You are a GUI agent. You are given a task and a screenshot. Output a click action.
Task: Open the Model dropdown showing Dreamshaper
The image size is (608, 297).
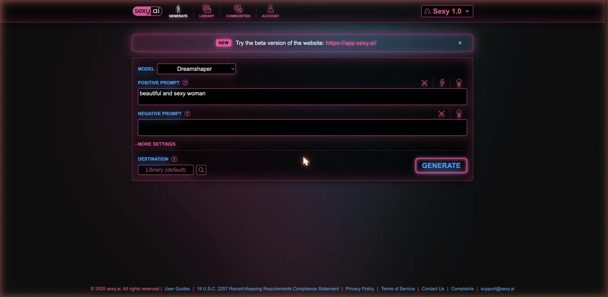pos(196,69)
